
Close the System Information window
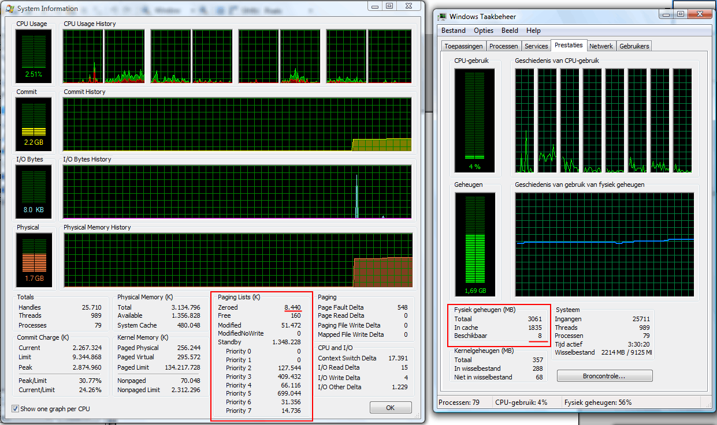point(410,5)
